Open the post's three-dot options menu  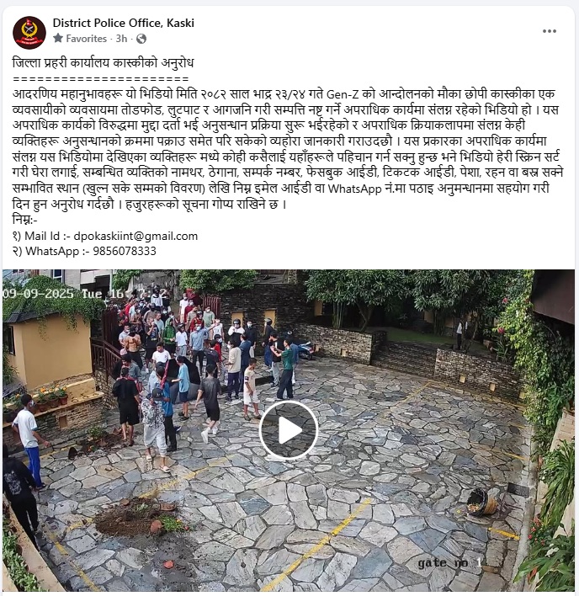click(549, 31)
